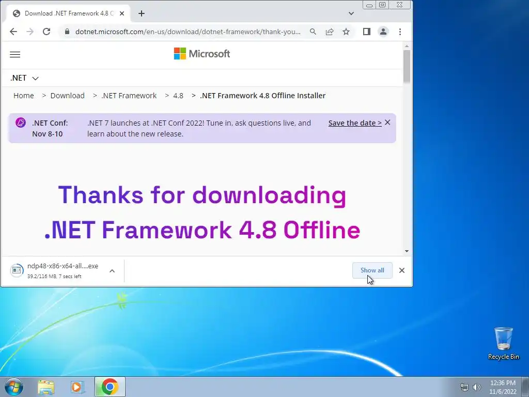
Task: Open the Download breadcrumb link
Action: (x=68, y=96)
